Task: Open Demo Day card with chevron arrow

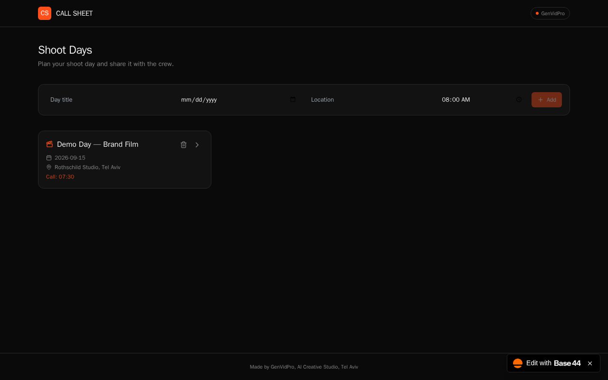Action: (197, 145)
